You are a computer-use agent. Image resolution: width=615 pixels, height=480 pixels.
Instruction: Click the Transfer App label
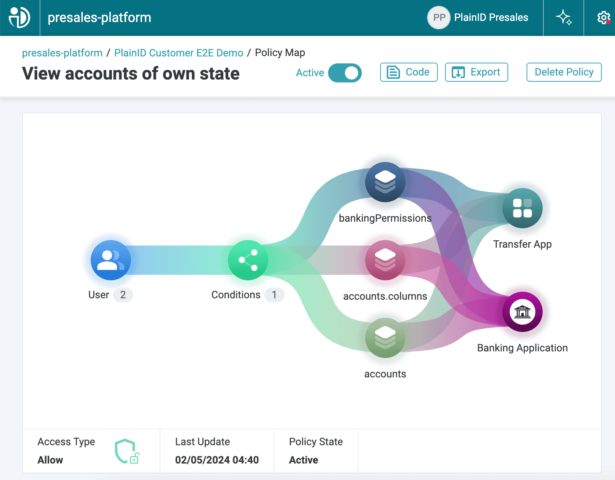(x=523, y=244)
